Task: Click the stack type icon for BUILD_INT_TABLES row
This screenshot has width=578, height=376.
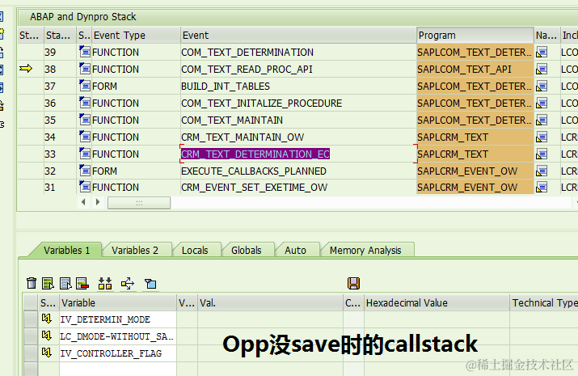Action: [x=85, y=86]
